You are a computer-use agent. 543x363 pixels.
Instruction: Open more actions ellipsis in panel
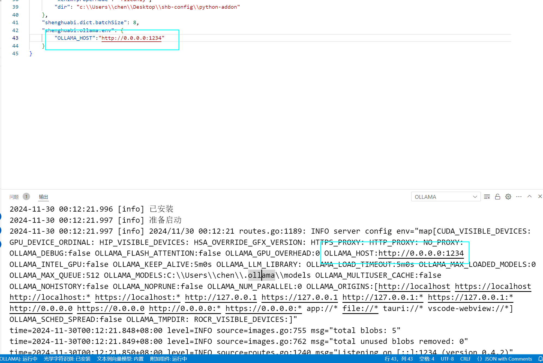pyautogui.click(x=519, y=197)
